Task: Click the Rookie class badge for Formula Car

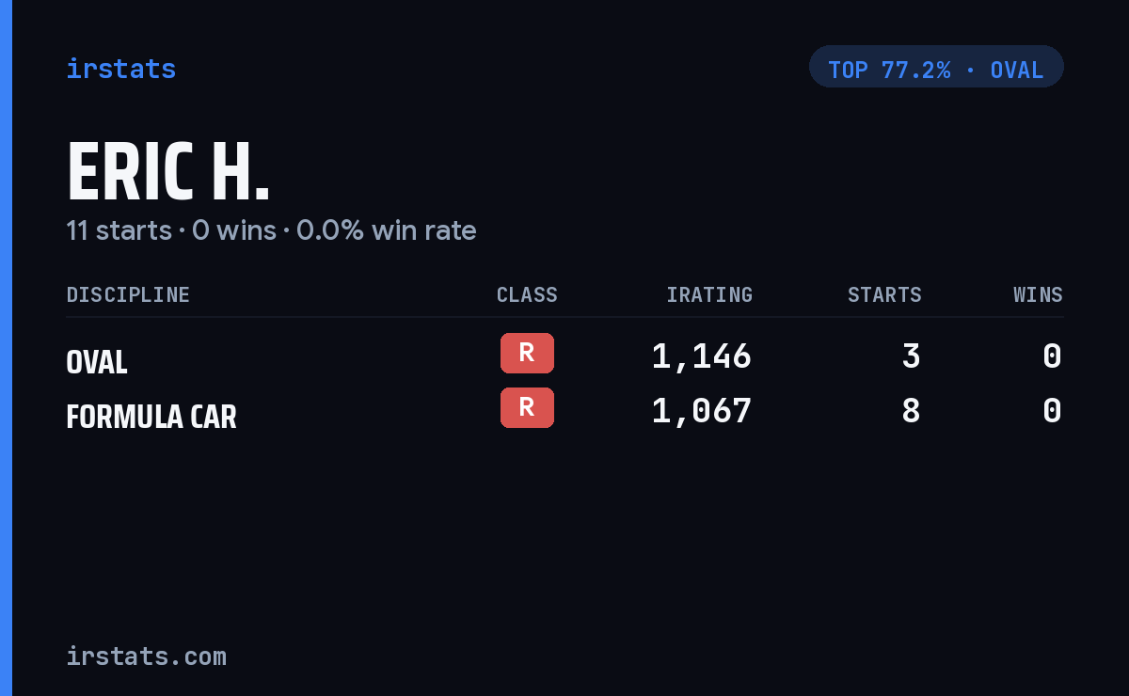Action: point(527,407)
